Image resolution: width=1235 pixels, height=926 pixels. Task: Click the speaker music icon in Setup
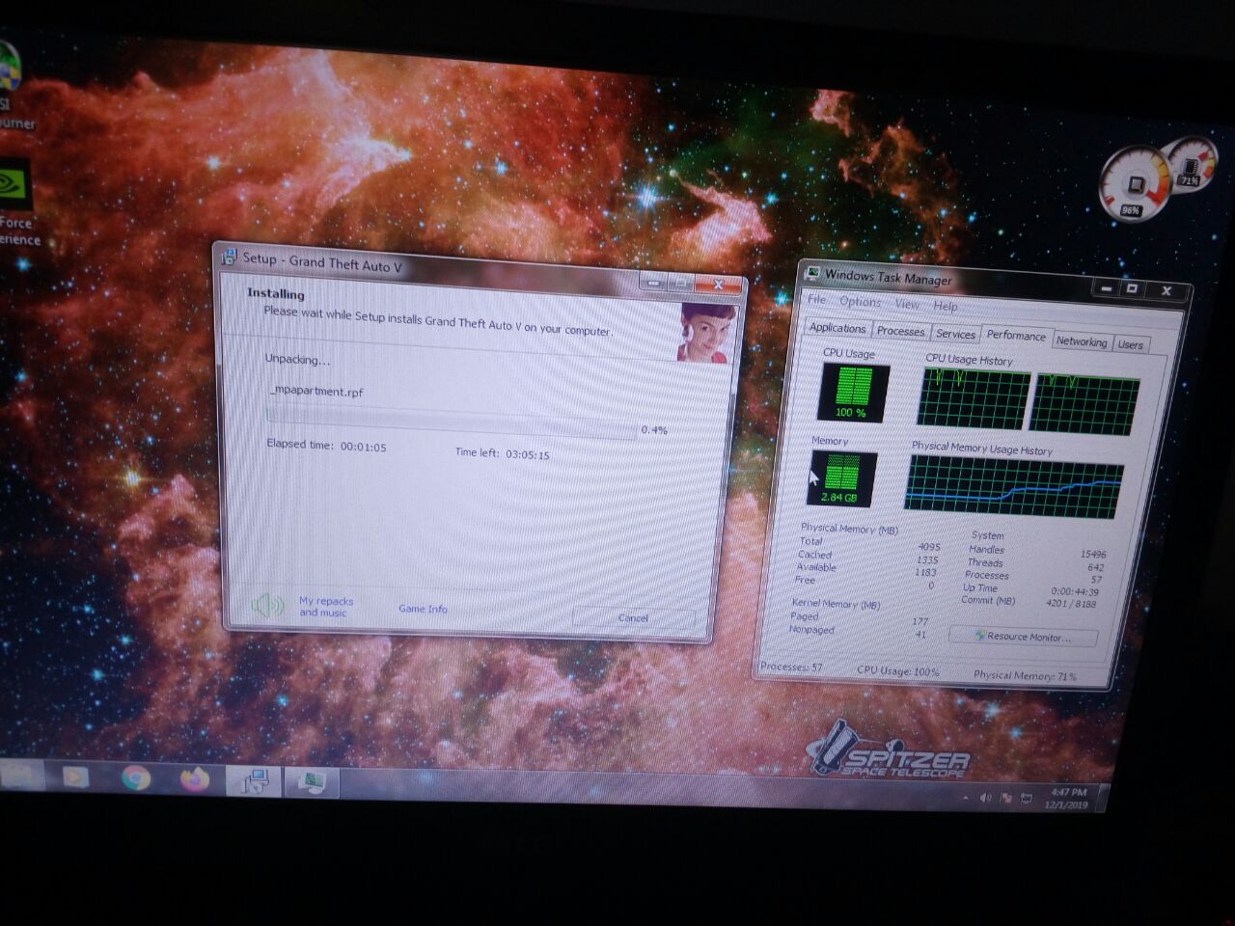(267, 605)
